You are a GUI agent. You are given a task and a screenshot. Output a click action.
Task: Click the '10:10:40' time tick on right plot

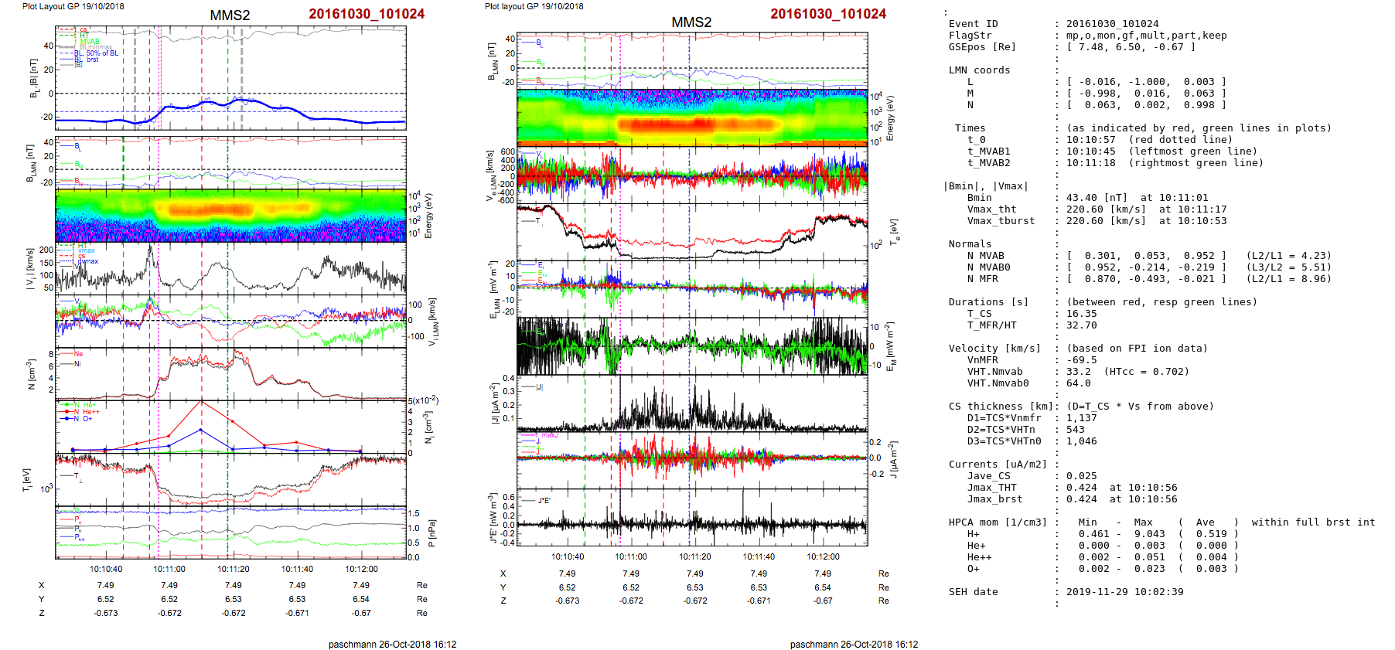click(568, 557)
